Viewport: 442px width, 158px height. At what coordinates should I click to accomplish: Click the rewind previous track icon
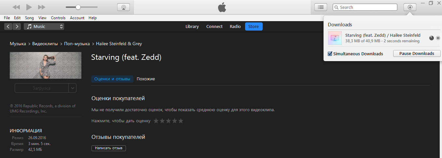pos(16,7)
